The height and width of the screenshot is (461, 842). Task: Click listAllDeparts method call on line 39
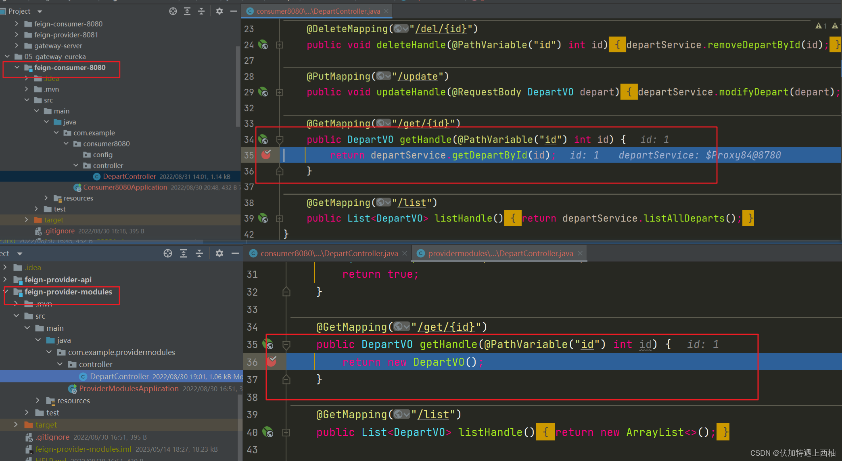tap(684, 218)
